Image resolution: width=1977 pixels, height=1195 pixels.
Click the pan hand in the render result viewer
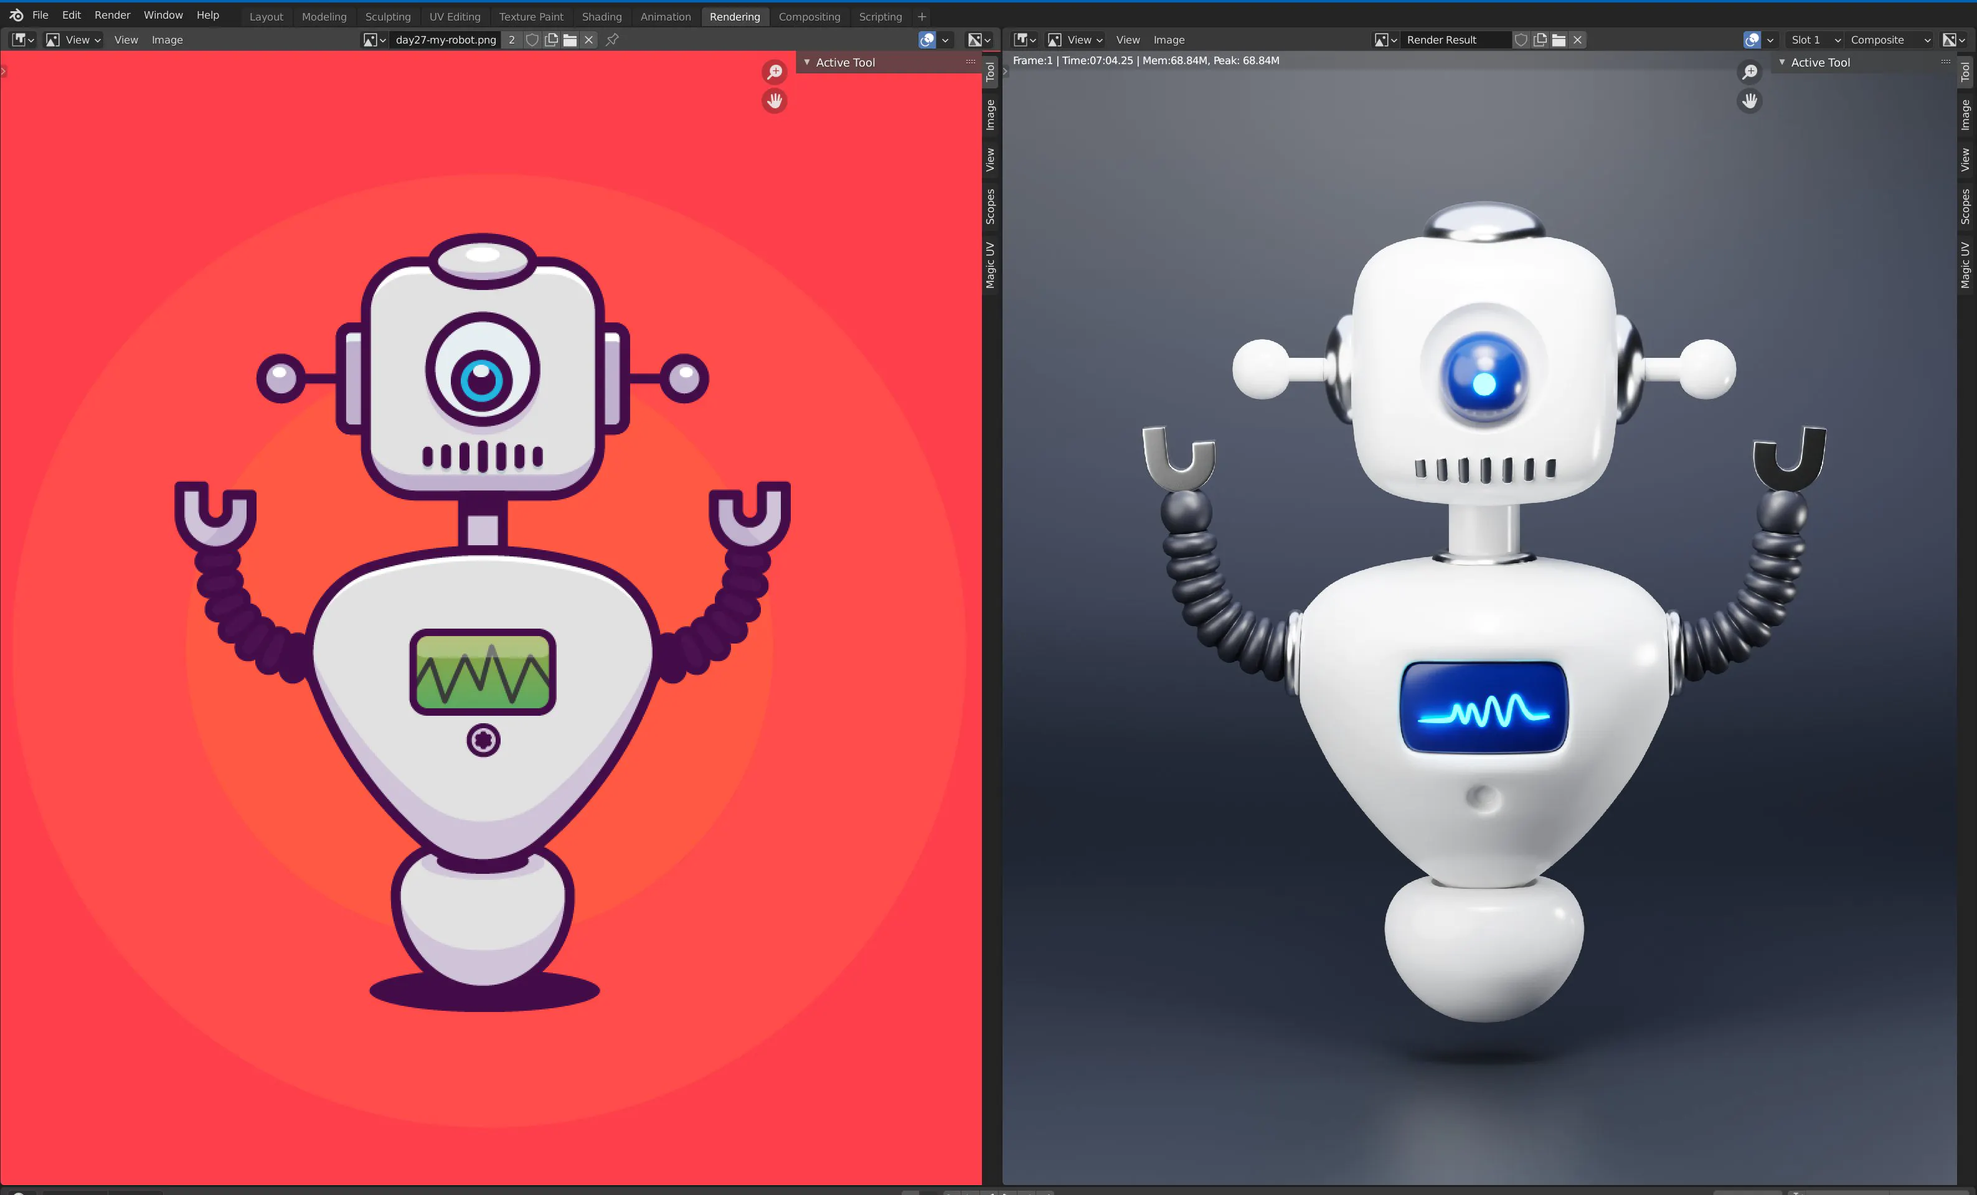coord(1750,101)
